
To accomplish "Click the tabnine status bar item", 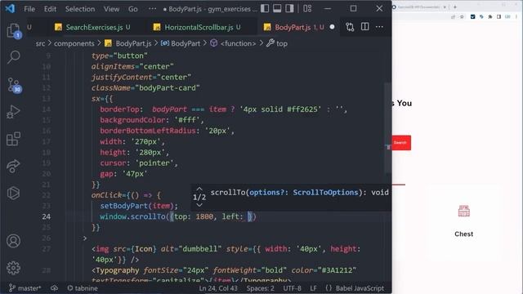I will tap(83, 288).
